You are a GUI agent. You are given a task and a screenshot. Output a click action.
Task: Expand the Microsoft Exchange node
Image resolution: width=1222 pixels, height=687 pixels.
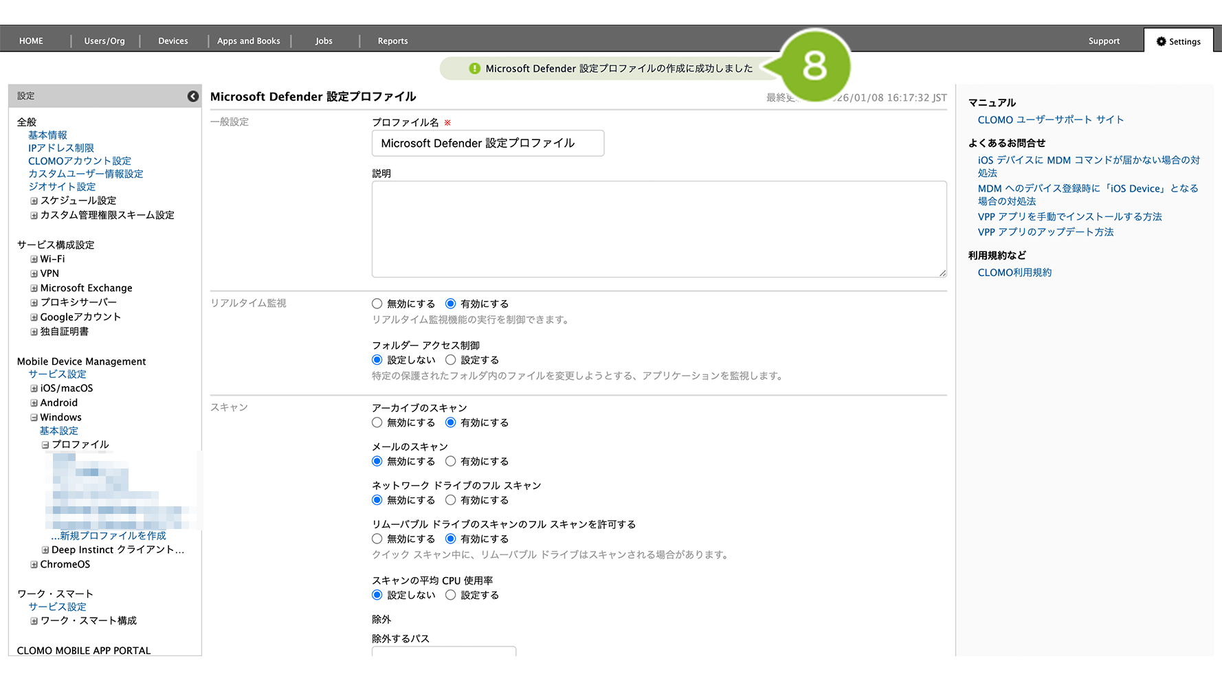click(x=34, y=289)
